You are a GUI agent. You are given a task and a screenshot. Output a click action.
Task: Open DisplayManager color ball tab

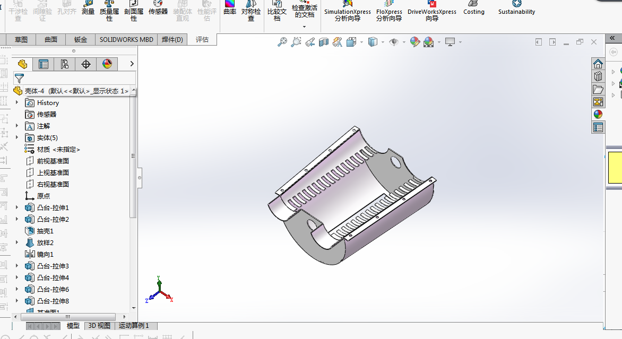click(x=107, y=64)
